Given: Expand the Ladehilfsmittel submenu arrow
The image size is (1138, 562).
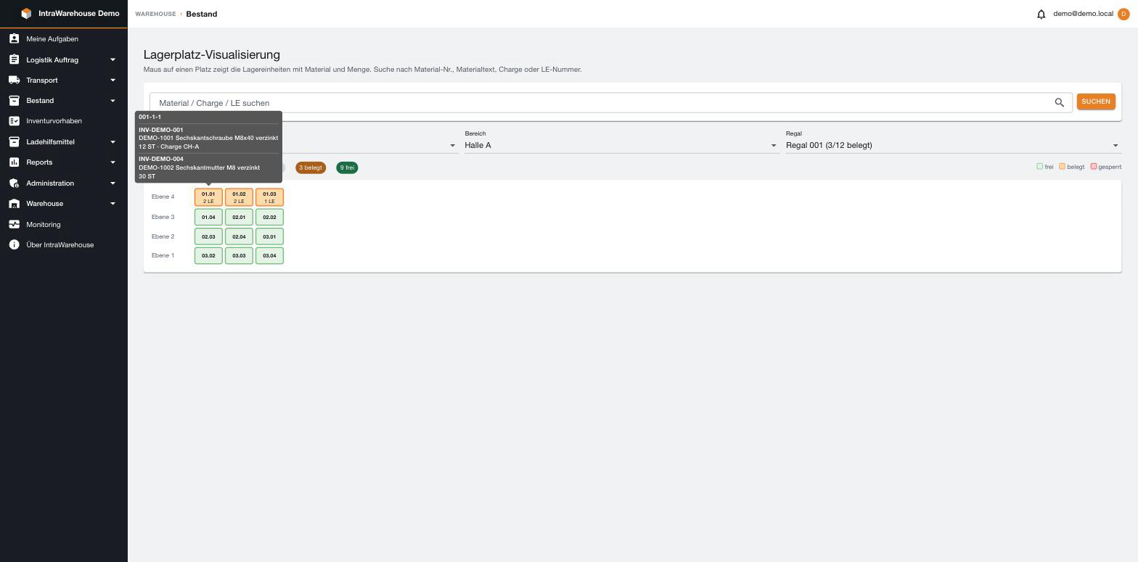Looking at the screenshot, I should point(112,142).
